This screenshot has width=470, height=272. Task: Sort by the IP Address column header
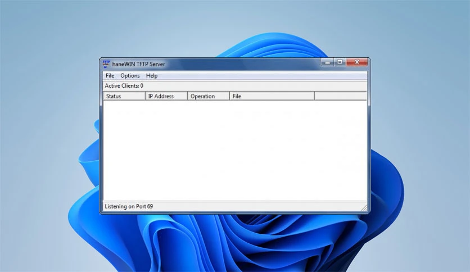tap(166, 96)
